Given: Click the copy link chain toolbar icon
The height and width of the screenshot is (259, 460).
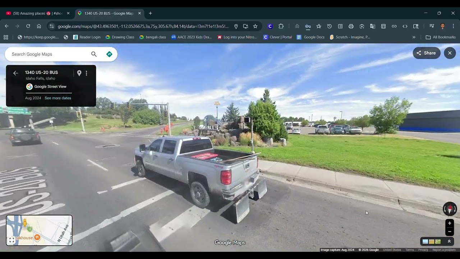Looking at the screenshot, I should point(394,26).
